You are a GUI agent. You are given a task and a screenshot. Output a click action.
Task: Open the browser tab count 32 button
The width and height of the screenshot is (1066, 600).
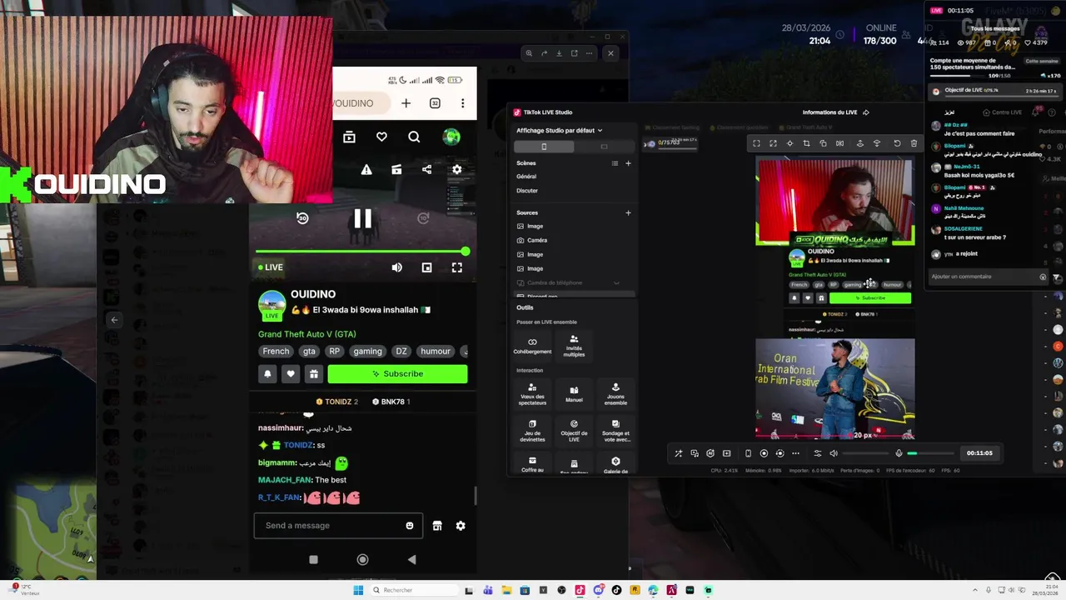[435, 103]
